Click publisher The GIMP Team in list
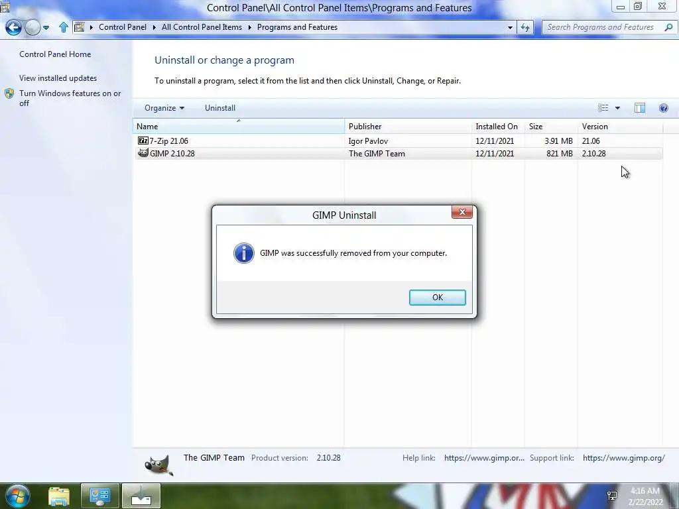The height and width of the screenshot is (509, 679). [377, 154]
